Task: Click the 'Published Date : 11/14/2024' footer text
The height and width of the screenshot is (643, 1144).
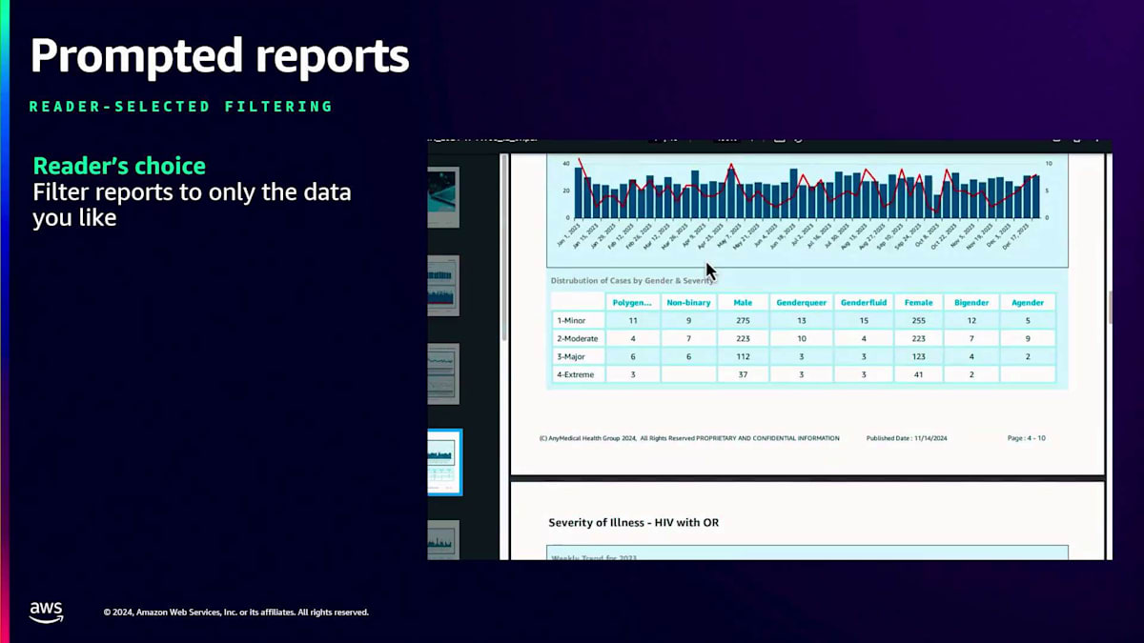Action: tap(907, 438)
